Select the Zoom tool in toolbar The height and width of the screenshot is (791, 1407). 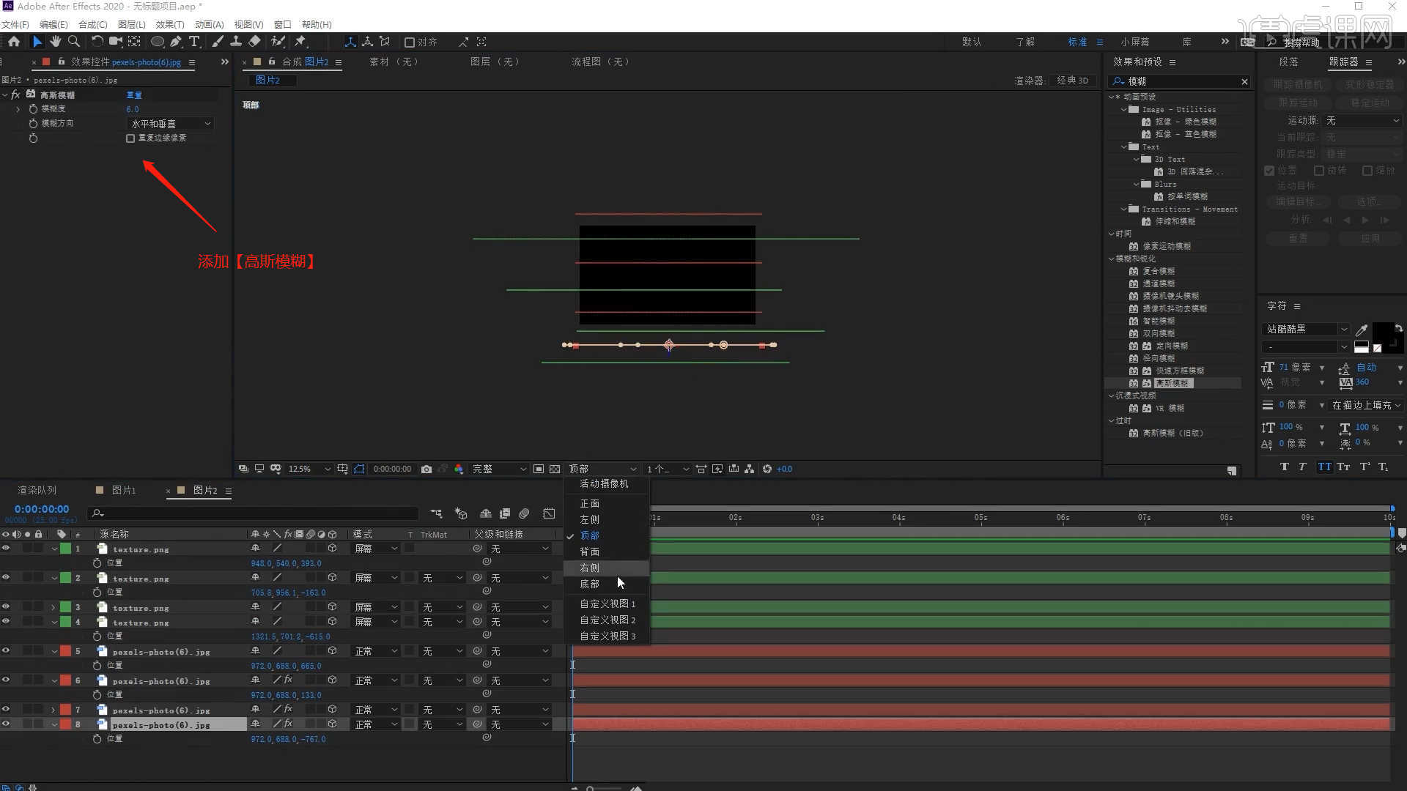coord(73,42)
